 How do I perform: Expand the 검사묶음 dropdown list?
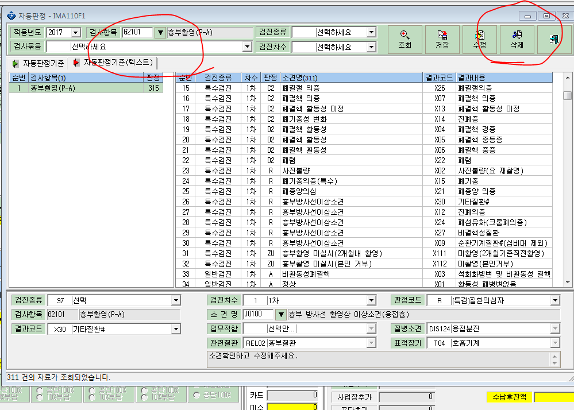point(248,47)
